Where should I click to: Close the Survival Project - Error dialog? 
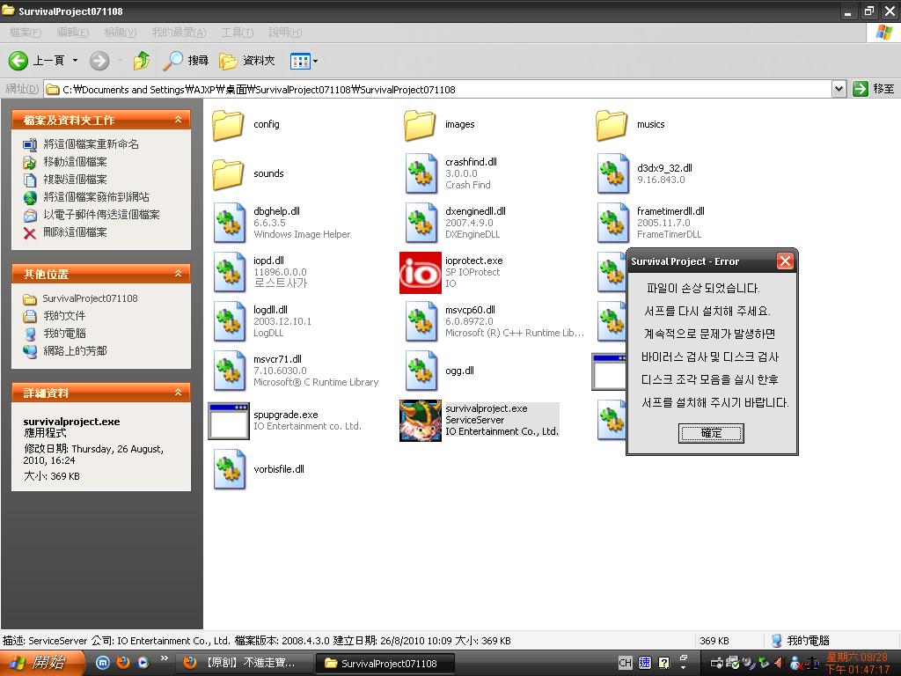785,261
